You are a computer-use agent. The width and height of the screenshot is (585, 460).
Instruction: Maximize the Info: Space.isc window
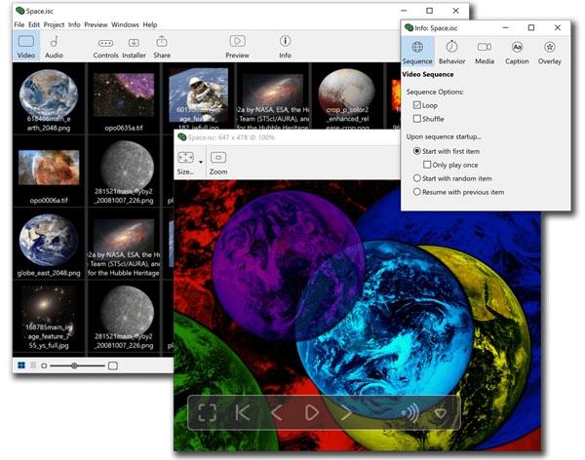tap(531, 27)
